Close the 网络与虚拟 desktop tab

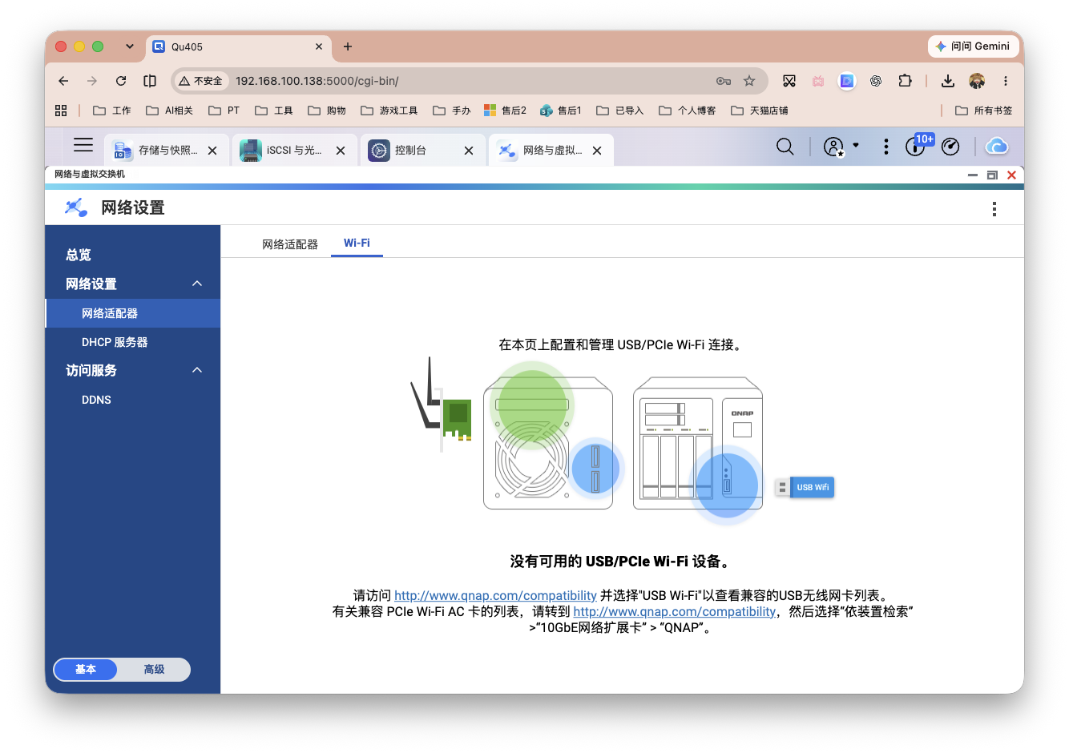[597, 151]
